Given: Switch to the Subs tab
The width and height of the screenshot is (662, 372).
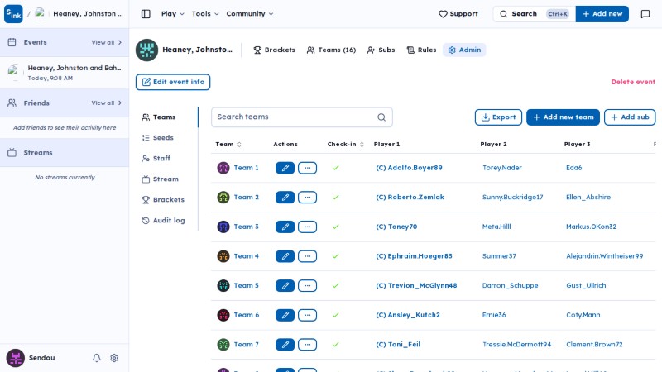Looking at the screenshot, I should coord(381,50).
